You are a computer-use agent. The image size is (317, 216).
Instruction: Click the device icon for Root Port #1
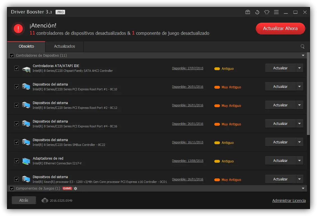(x=26, y=87)
